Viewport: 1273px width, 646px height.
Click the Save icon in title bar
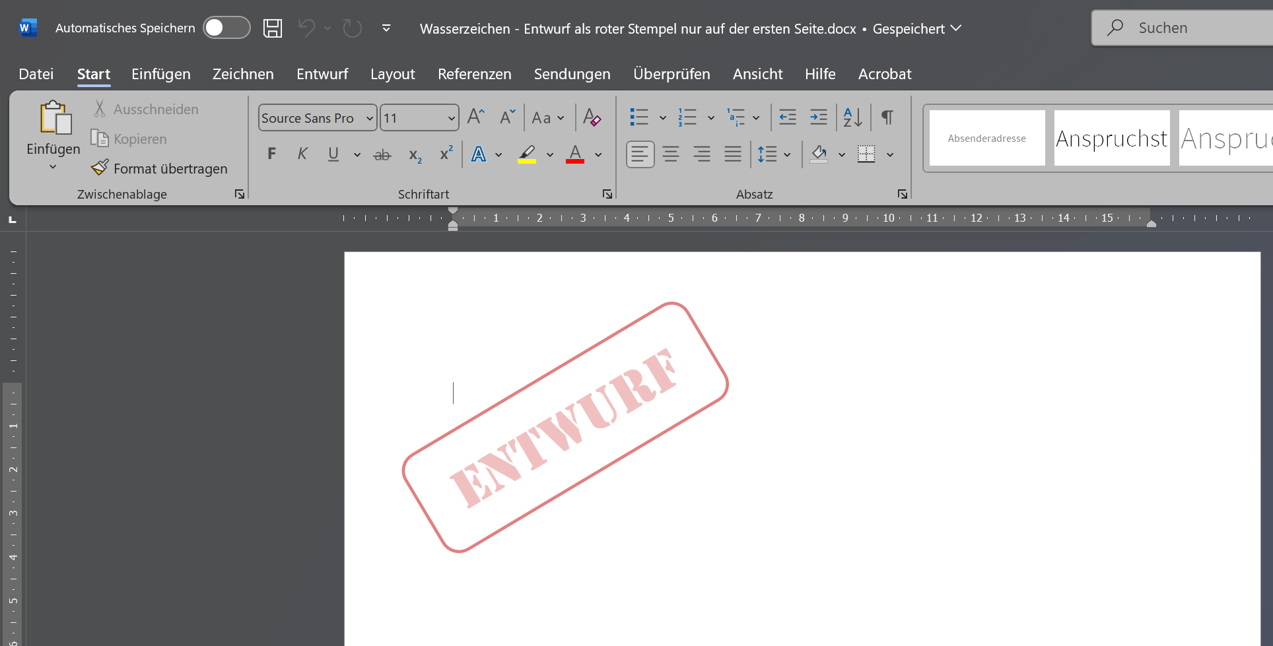(273, 28)
